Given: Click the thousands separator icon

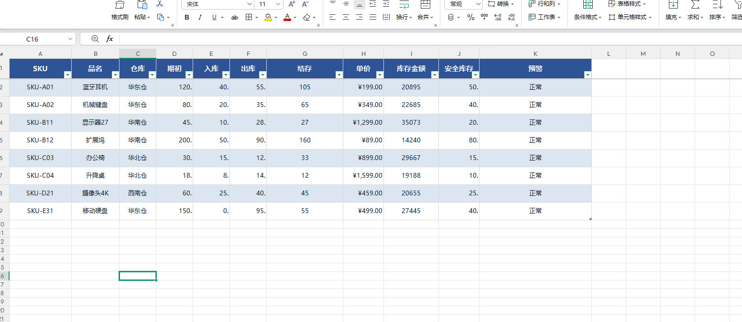Looking at the screenshot, I should [484, 17].
